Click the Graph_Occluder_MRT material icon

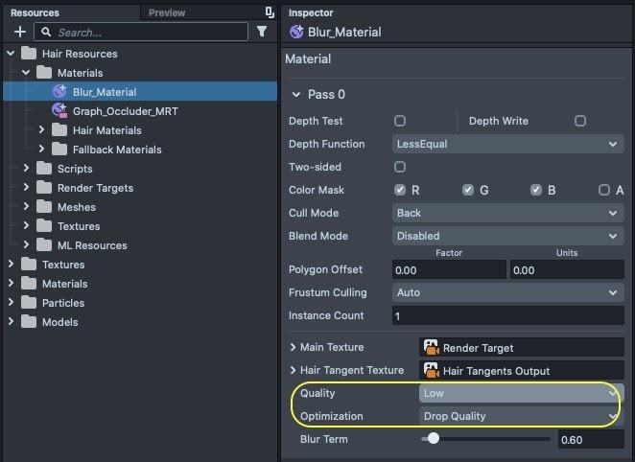point(59,111)
